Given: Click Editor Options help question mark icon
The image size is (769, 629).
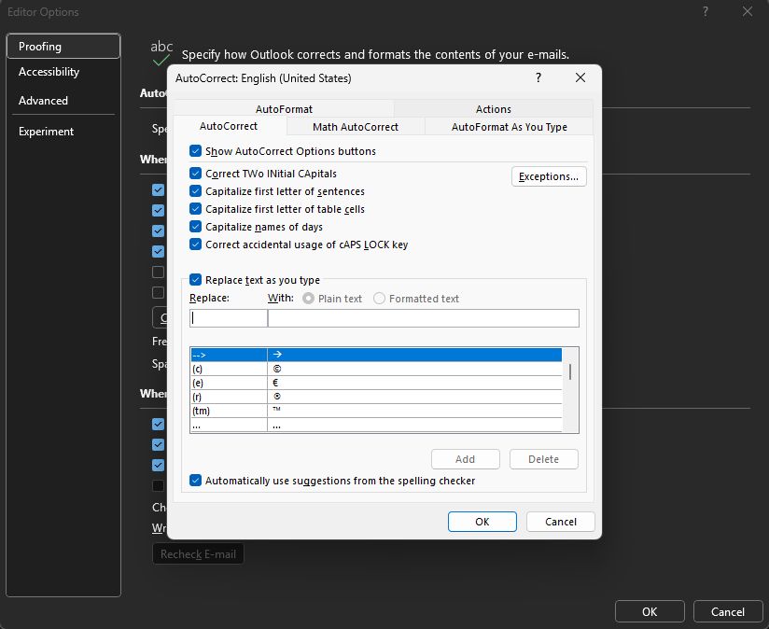Looking at the screenshot, I should coord(705,11).
